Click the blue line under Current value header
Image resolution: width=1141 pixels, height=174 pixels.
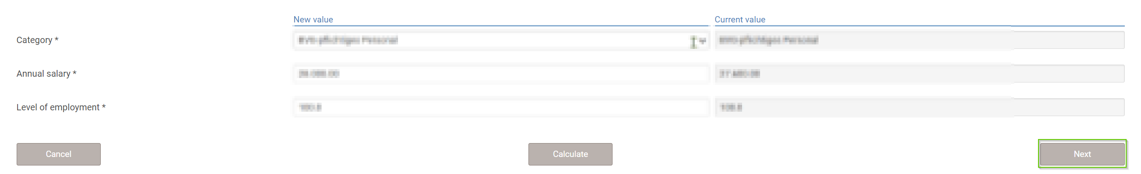[x=920, y=26]
